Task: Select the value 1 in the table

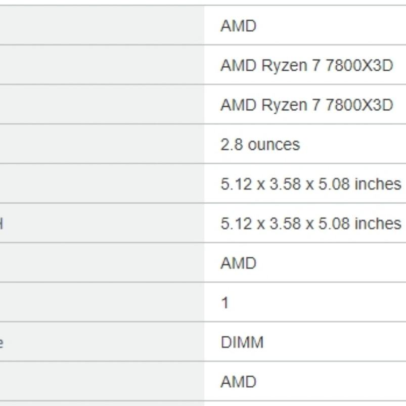Action: [x=225, y=302]
